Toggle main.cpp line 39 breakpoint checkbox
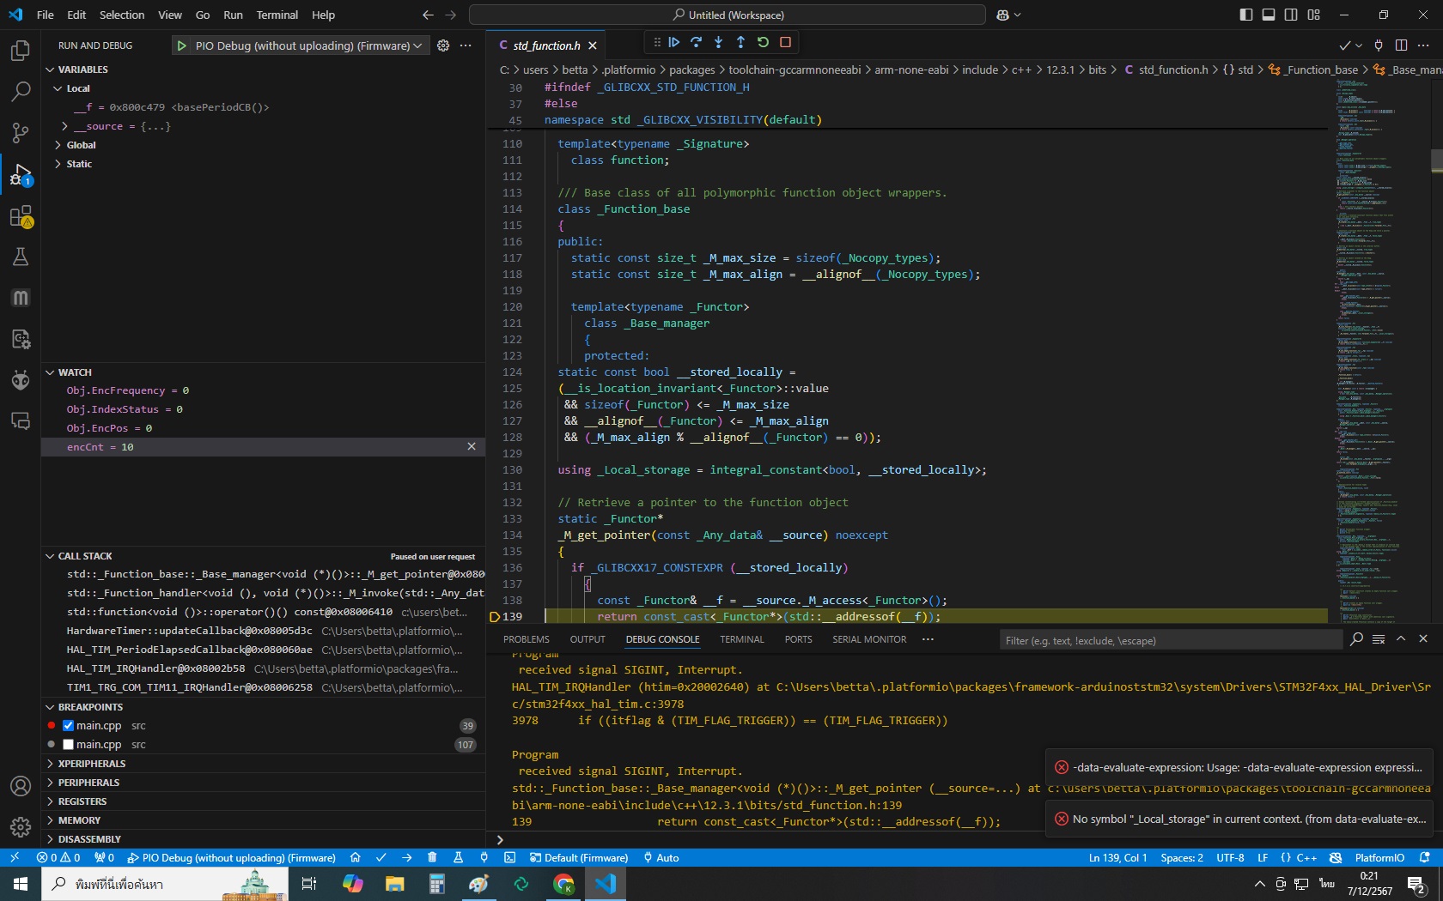The height and width of the screenshot is (901, 1443). point(69,726)
